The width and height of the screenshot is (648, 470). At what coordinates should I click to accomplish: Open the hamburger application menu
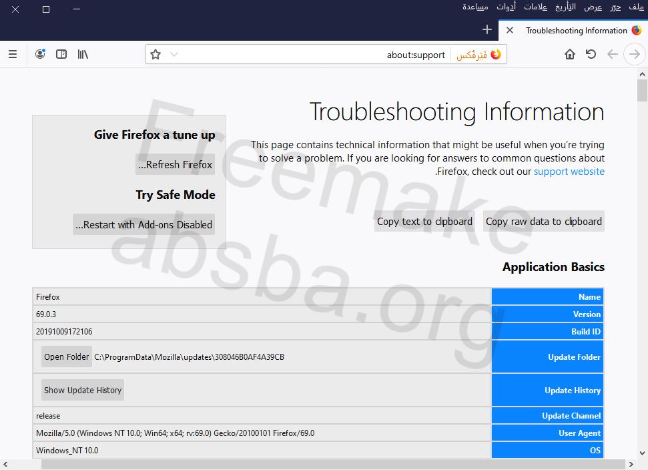point(13,54)
